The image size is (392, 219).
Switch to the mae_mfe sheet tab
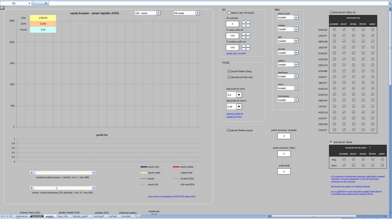[63, 216]
